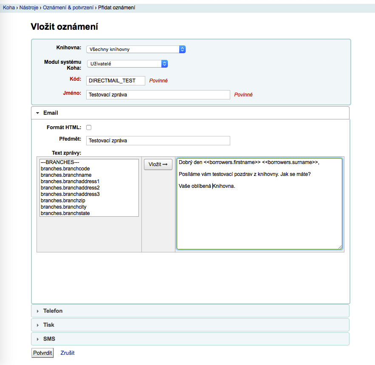The height and width of the screenshot is (365, 375).
Task: Open the Knihovna dropdown
Action: tap(136, 49)
